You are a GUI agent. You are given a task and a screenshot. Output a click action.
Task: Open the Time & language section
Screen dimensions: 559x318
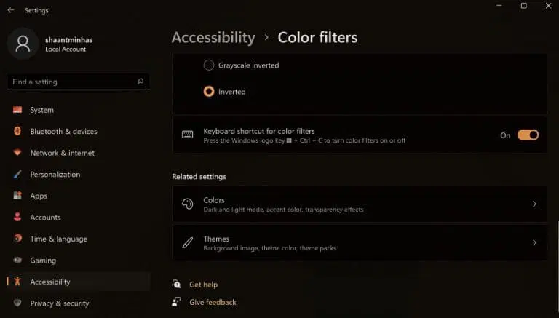tap(58, 239)
